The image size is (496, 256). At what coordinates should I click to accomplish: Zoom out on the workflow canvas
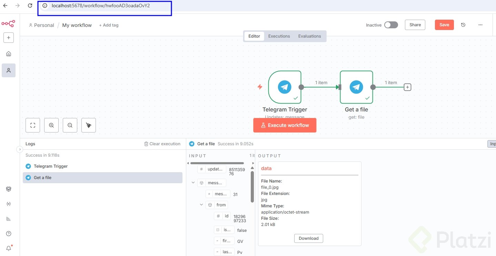pyautogui.click(x=70, y=125)
